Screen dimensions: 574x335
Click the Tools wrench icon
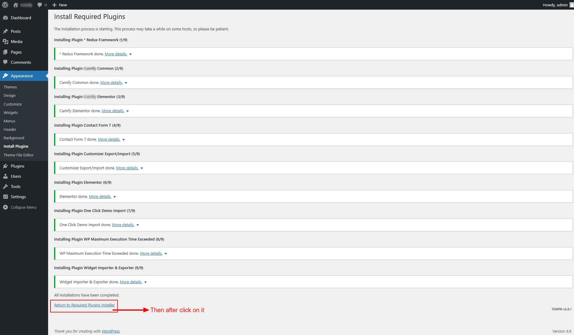[5, 186]
